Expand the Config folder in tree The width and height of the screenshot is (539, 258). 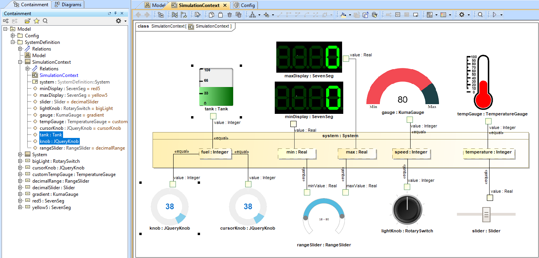[x=13, y=36]
